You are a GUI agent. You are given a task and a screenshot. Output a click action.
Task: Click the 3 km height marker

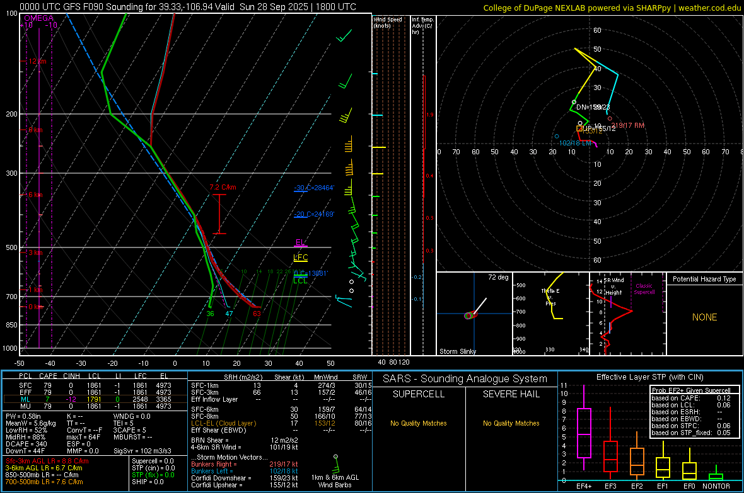pos(35,252)
